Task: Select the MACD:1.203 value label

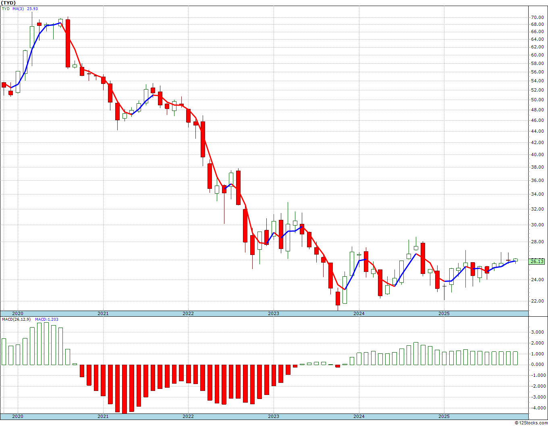Action: pos(47,319)
